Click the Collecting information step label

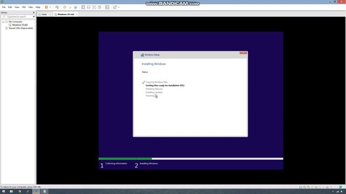click(116, 163)
